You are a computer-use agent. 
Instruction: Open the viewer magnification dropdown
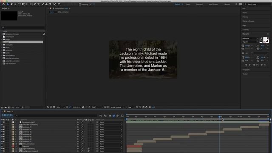[60, 107]
